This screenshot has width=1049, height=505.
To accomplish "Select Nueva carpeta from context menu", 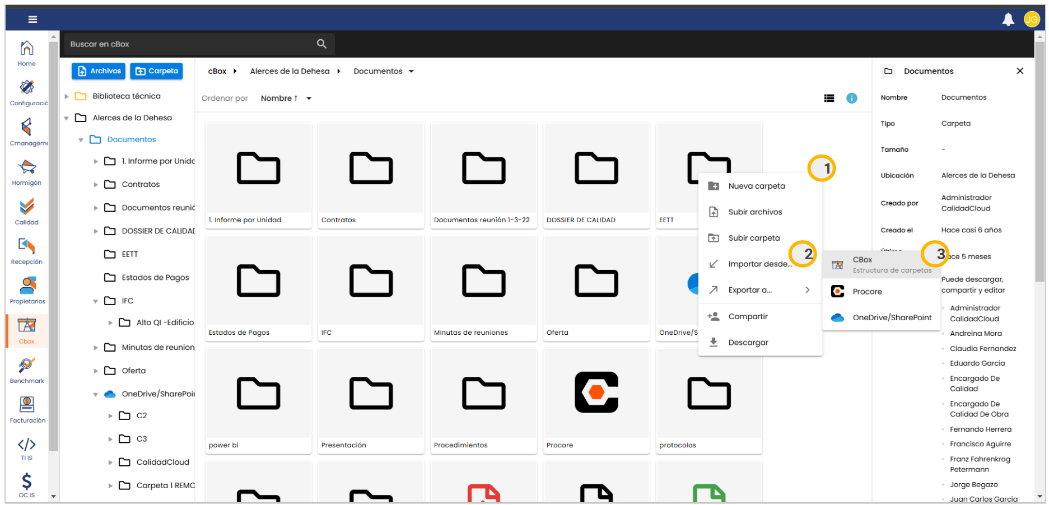I will coord(756,186).
